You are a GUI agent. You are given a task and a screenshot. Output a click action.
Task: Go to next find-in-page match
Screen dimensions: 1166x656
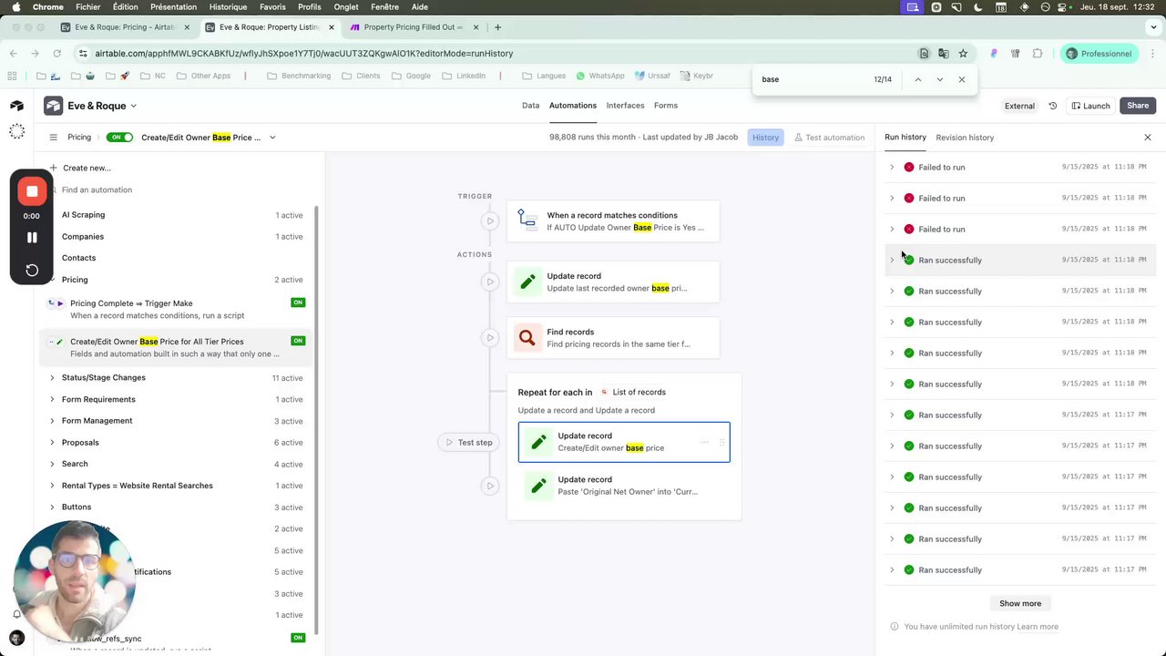pos(940,79)
